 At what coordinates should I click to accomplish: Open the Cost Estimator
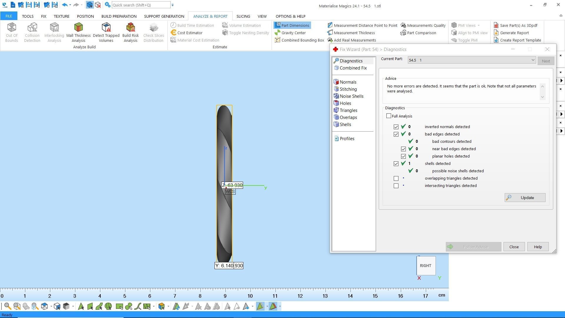pos(190,33)
